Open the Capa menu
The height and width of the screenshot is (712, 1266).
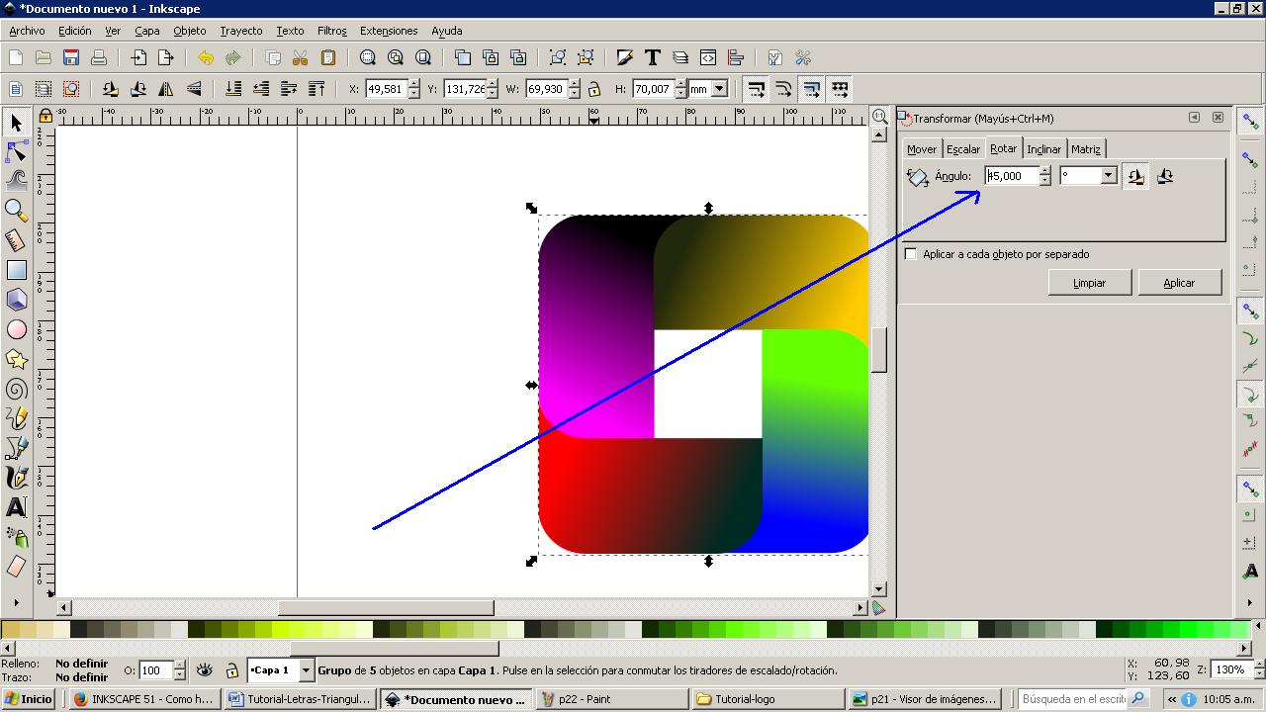tap(147, 31)
